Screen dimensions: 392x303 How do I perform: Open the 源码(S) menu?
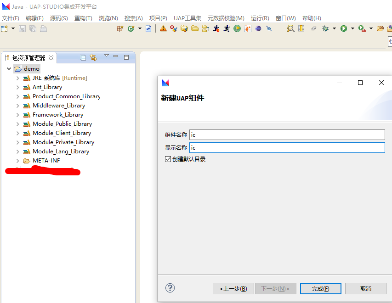pyautogui.click(x=59, y=18)
